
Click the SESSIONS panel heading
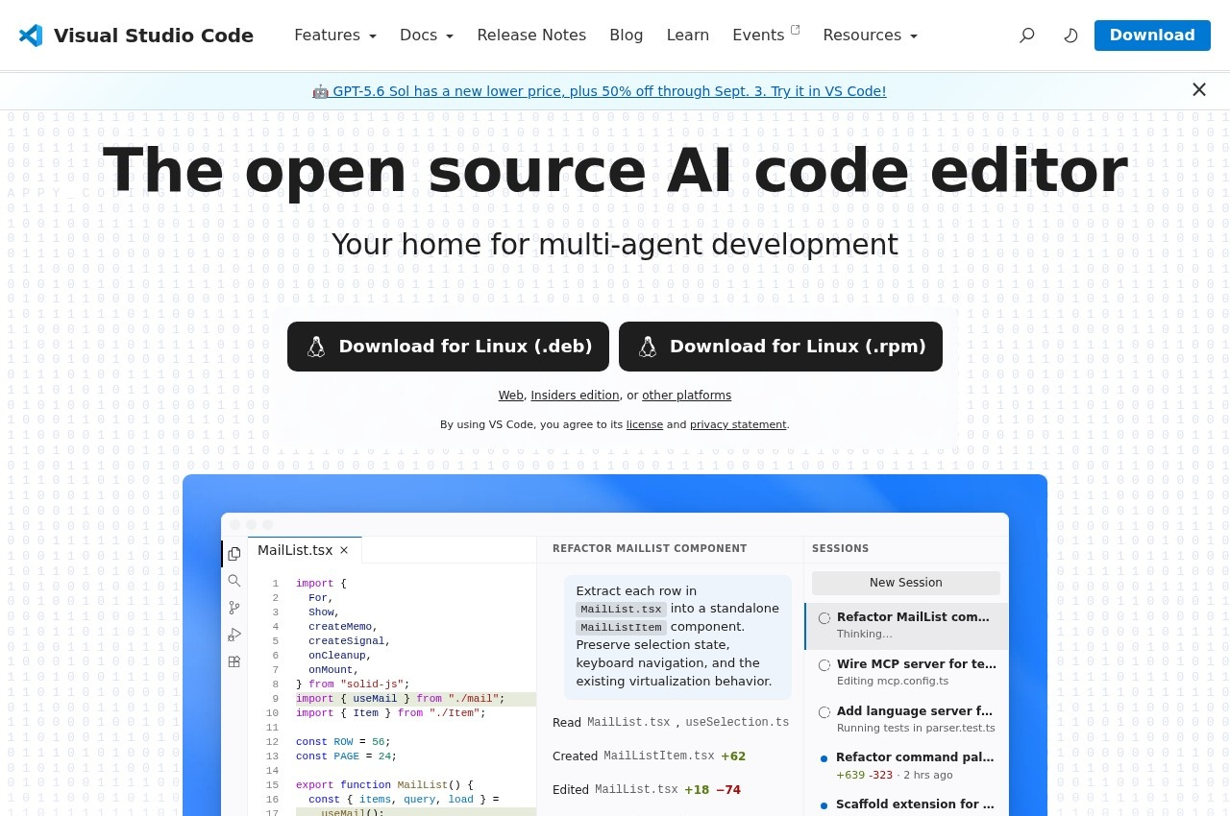(x=841, y=548)
